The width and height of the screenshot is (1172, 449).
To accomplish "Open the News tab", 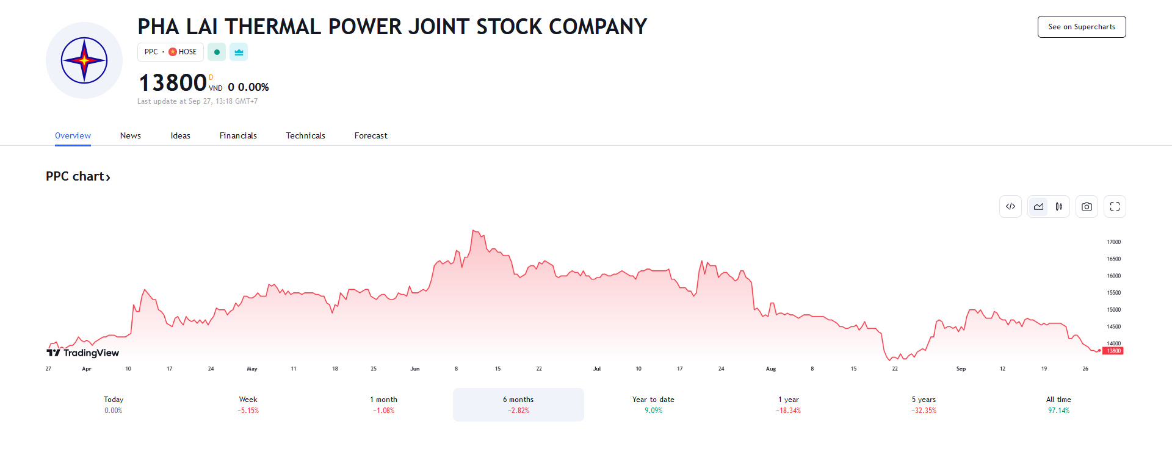I will (x=130, y=135).
